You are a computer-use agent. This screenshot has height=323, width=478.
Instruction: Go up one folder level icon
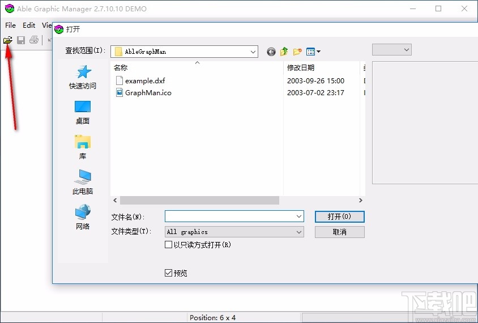coord(284,52)
